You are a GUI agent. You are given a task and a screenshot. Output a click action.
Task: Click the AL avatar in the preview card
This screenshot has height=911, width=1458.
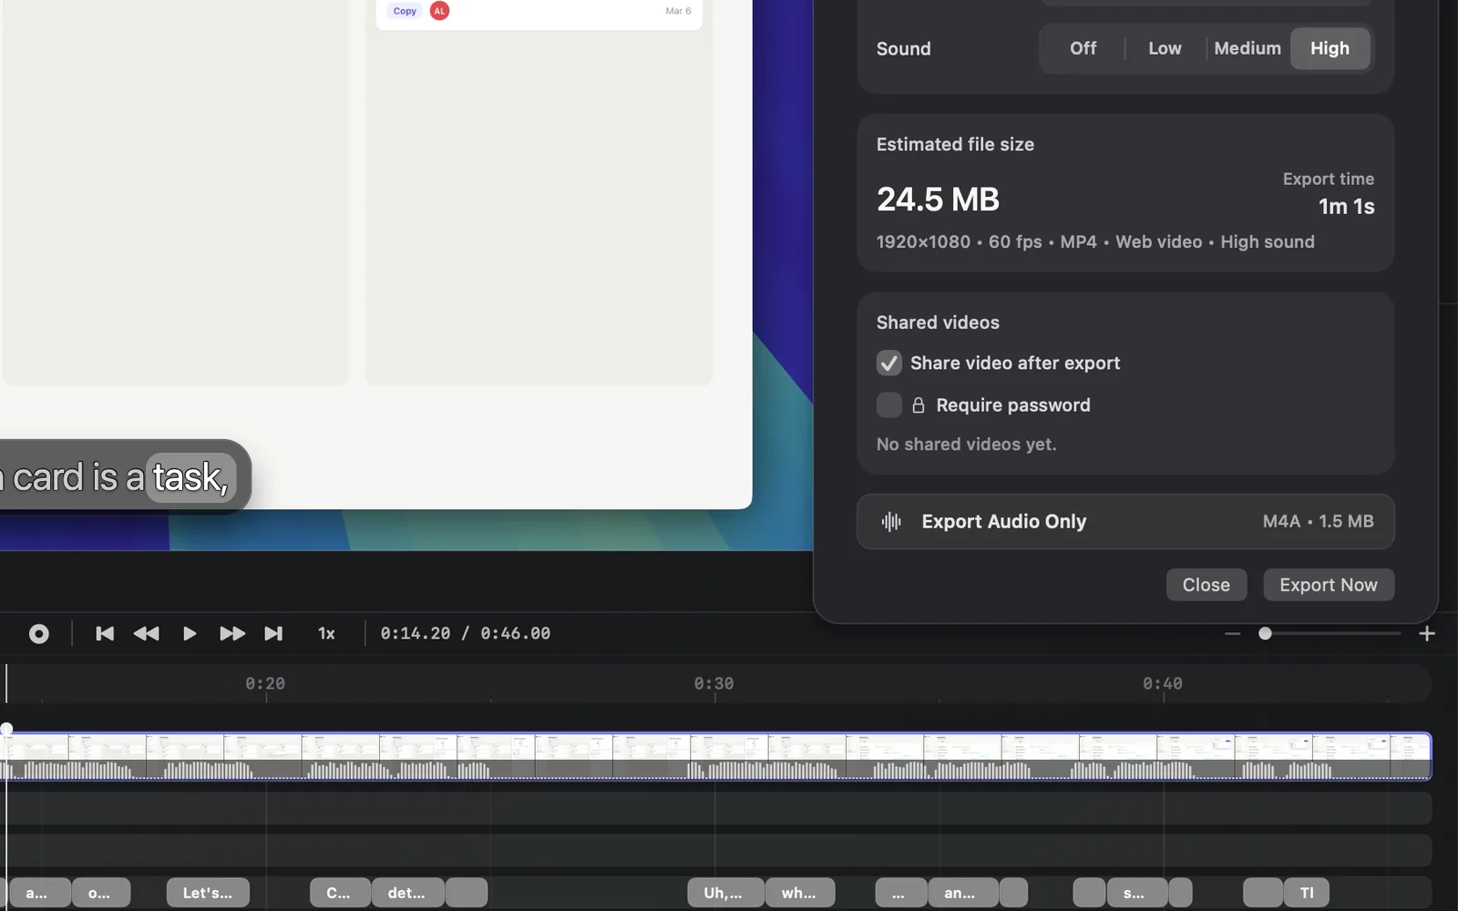[439, 11]
